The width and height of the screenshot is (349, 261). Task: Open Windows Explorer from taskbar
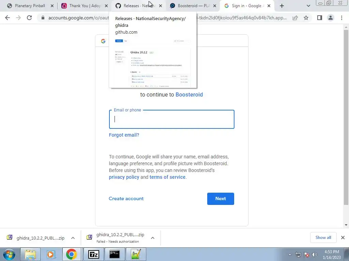click(x=30, y=254)
